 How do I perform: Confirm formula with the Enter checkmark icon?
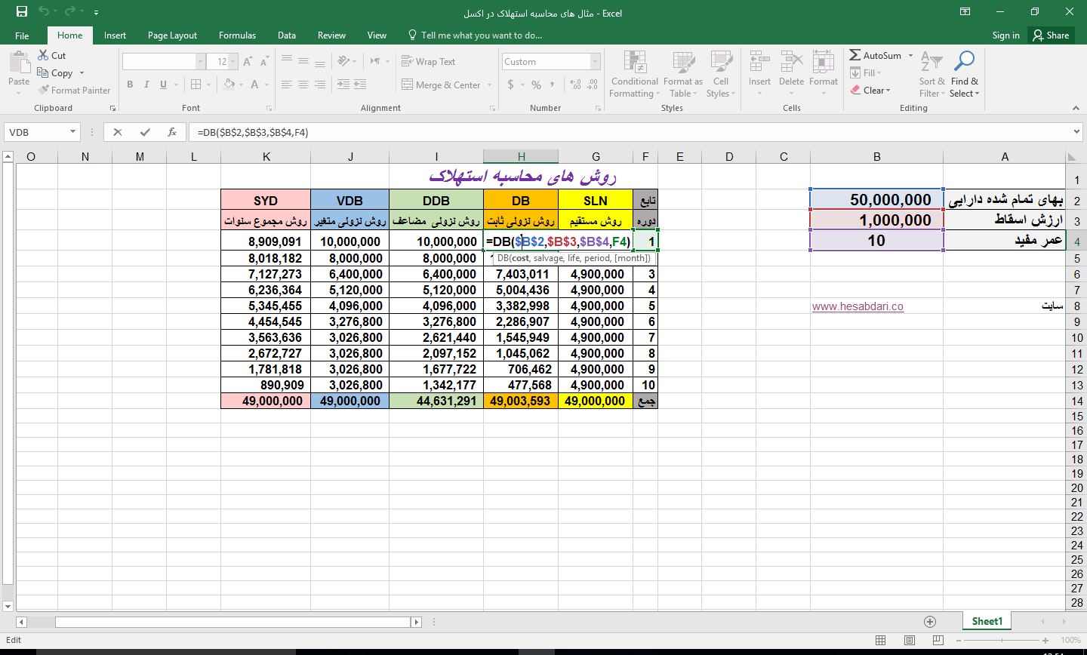[x=145, y=132]
